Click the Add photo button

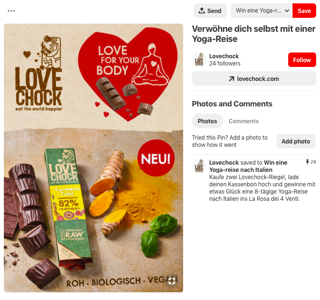tap(296, 141)
